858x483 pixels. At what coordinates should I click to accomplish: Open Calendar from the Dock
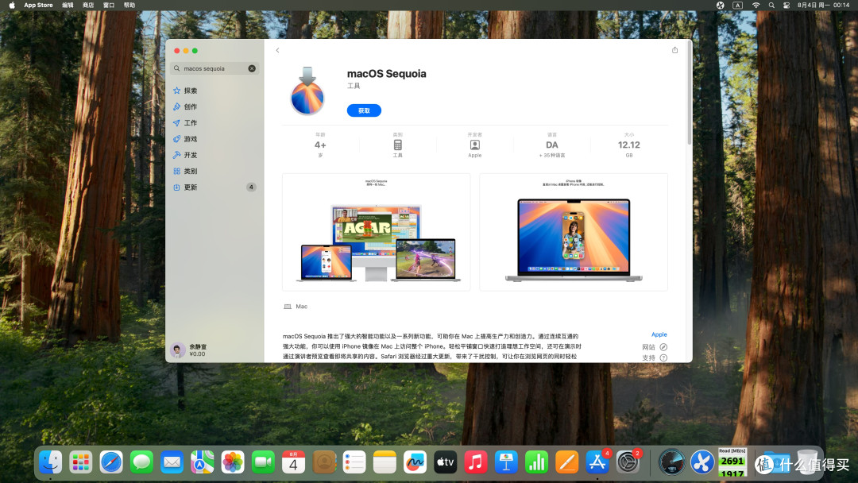293,462
